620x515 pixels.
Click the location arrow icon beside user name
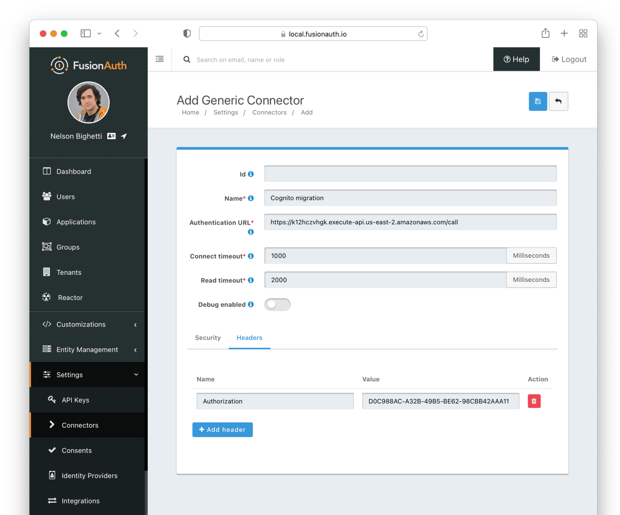click(x=124, y=136)
